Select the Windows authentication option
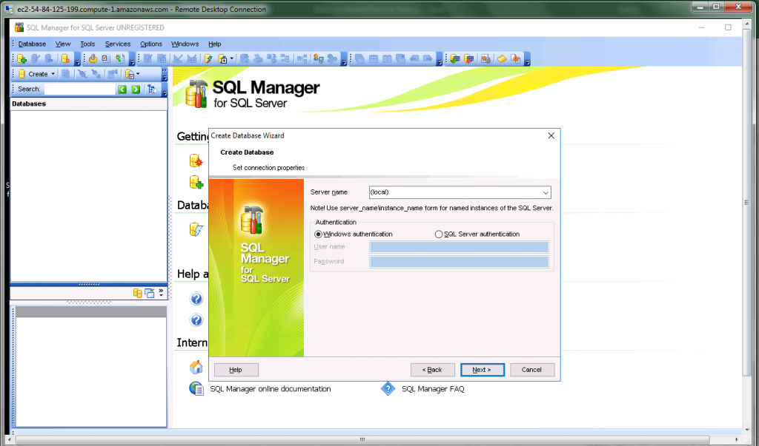 (x=319, y=234)
